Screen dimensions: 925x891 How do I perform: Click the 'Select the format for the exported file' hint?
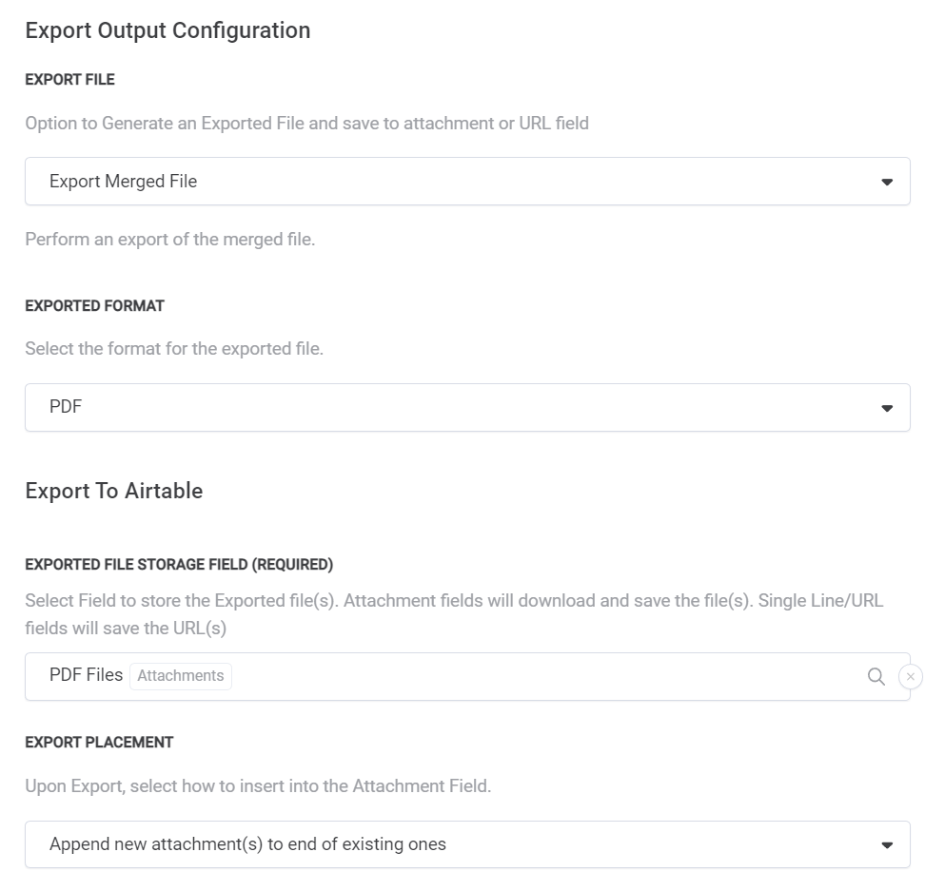(x=174, y=349)
